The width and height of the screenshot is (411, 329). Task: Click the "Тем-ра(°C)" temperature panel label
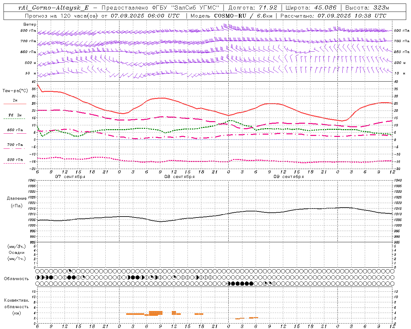click(15, 91)
